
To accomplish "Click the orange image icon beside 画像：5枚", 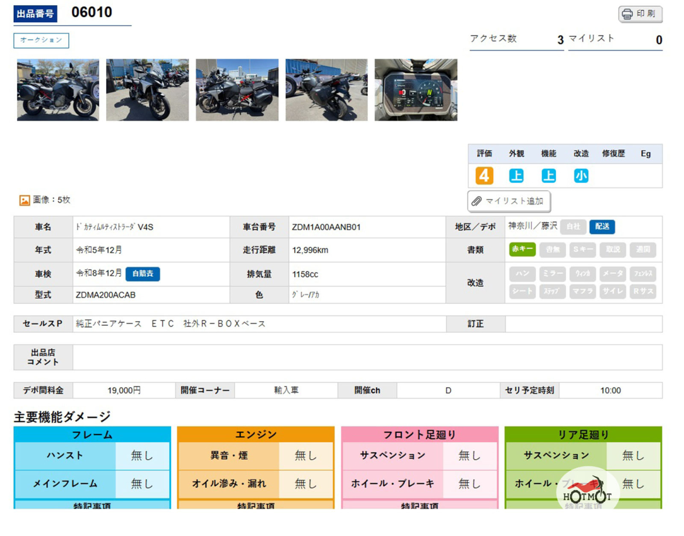I will click(x=25, y=201).
